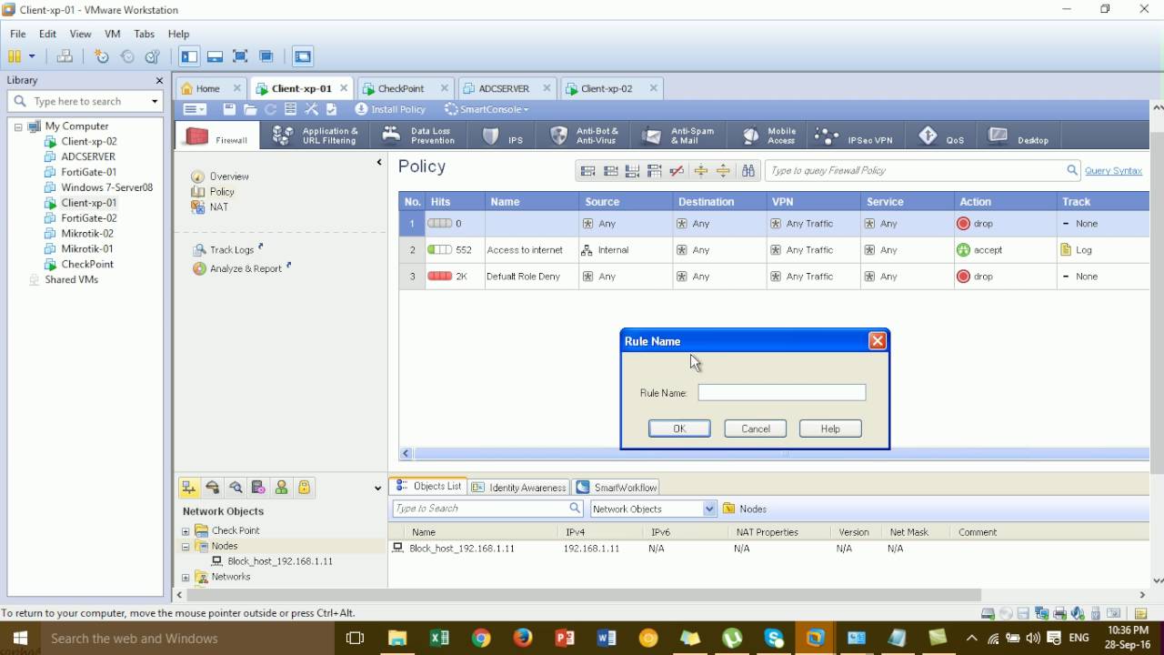
Task: Open the IPSec VPN blade
Action: 855,136
